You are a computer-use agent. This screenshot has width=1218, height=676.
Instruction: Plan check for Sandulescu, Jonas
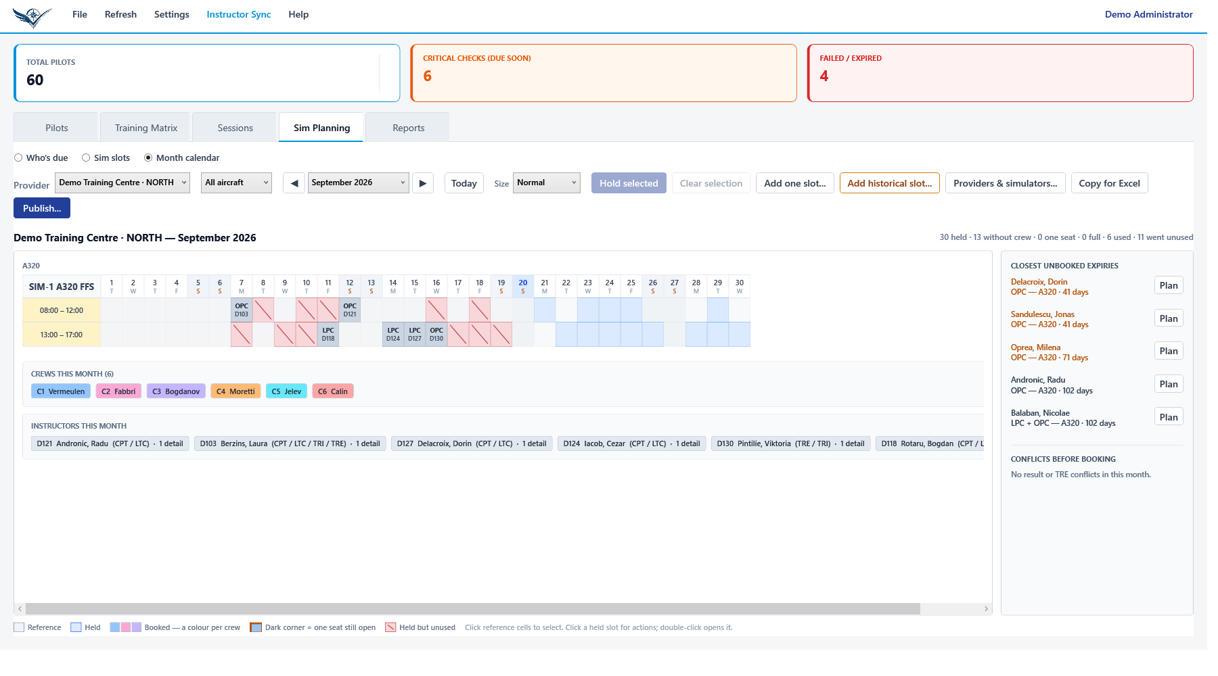(x=1169, y=318)
